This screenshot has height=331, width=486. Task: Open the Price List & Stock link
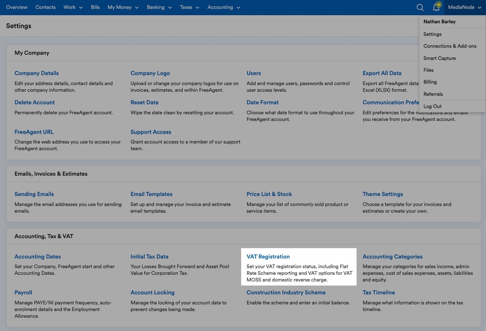click(269, 194)
